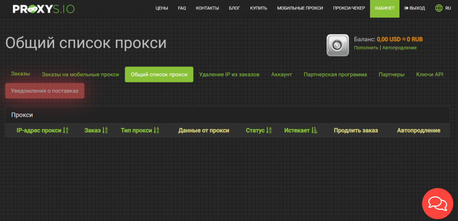458x221 pixels.
Task: Click the safe balance icon
Action: pos(338,45)
